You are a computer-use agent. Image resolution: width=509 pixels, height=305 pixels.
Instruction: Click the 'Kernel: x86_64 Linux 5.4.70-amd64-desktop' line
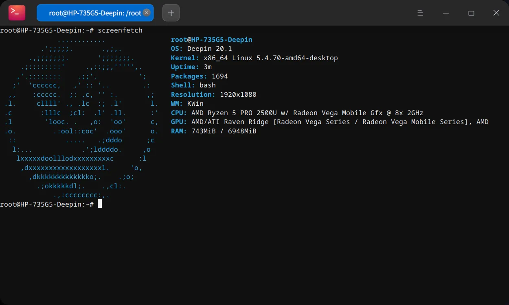point(254,58)
